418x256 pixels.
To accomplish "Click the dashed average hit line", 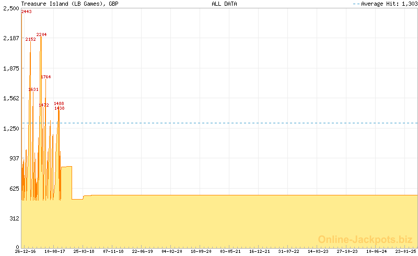I will [x=235, y=123].
